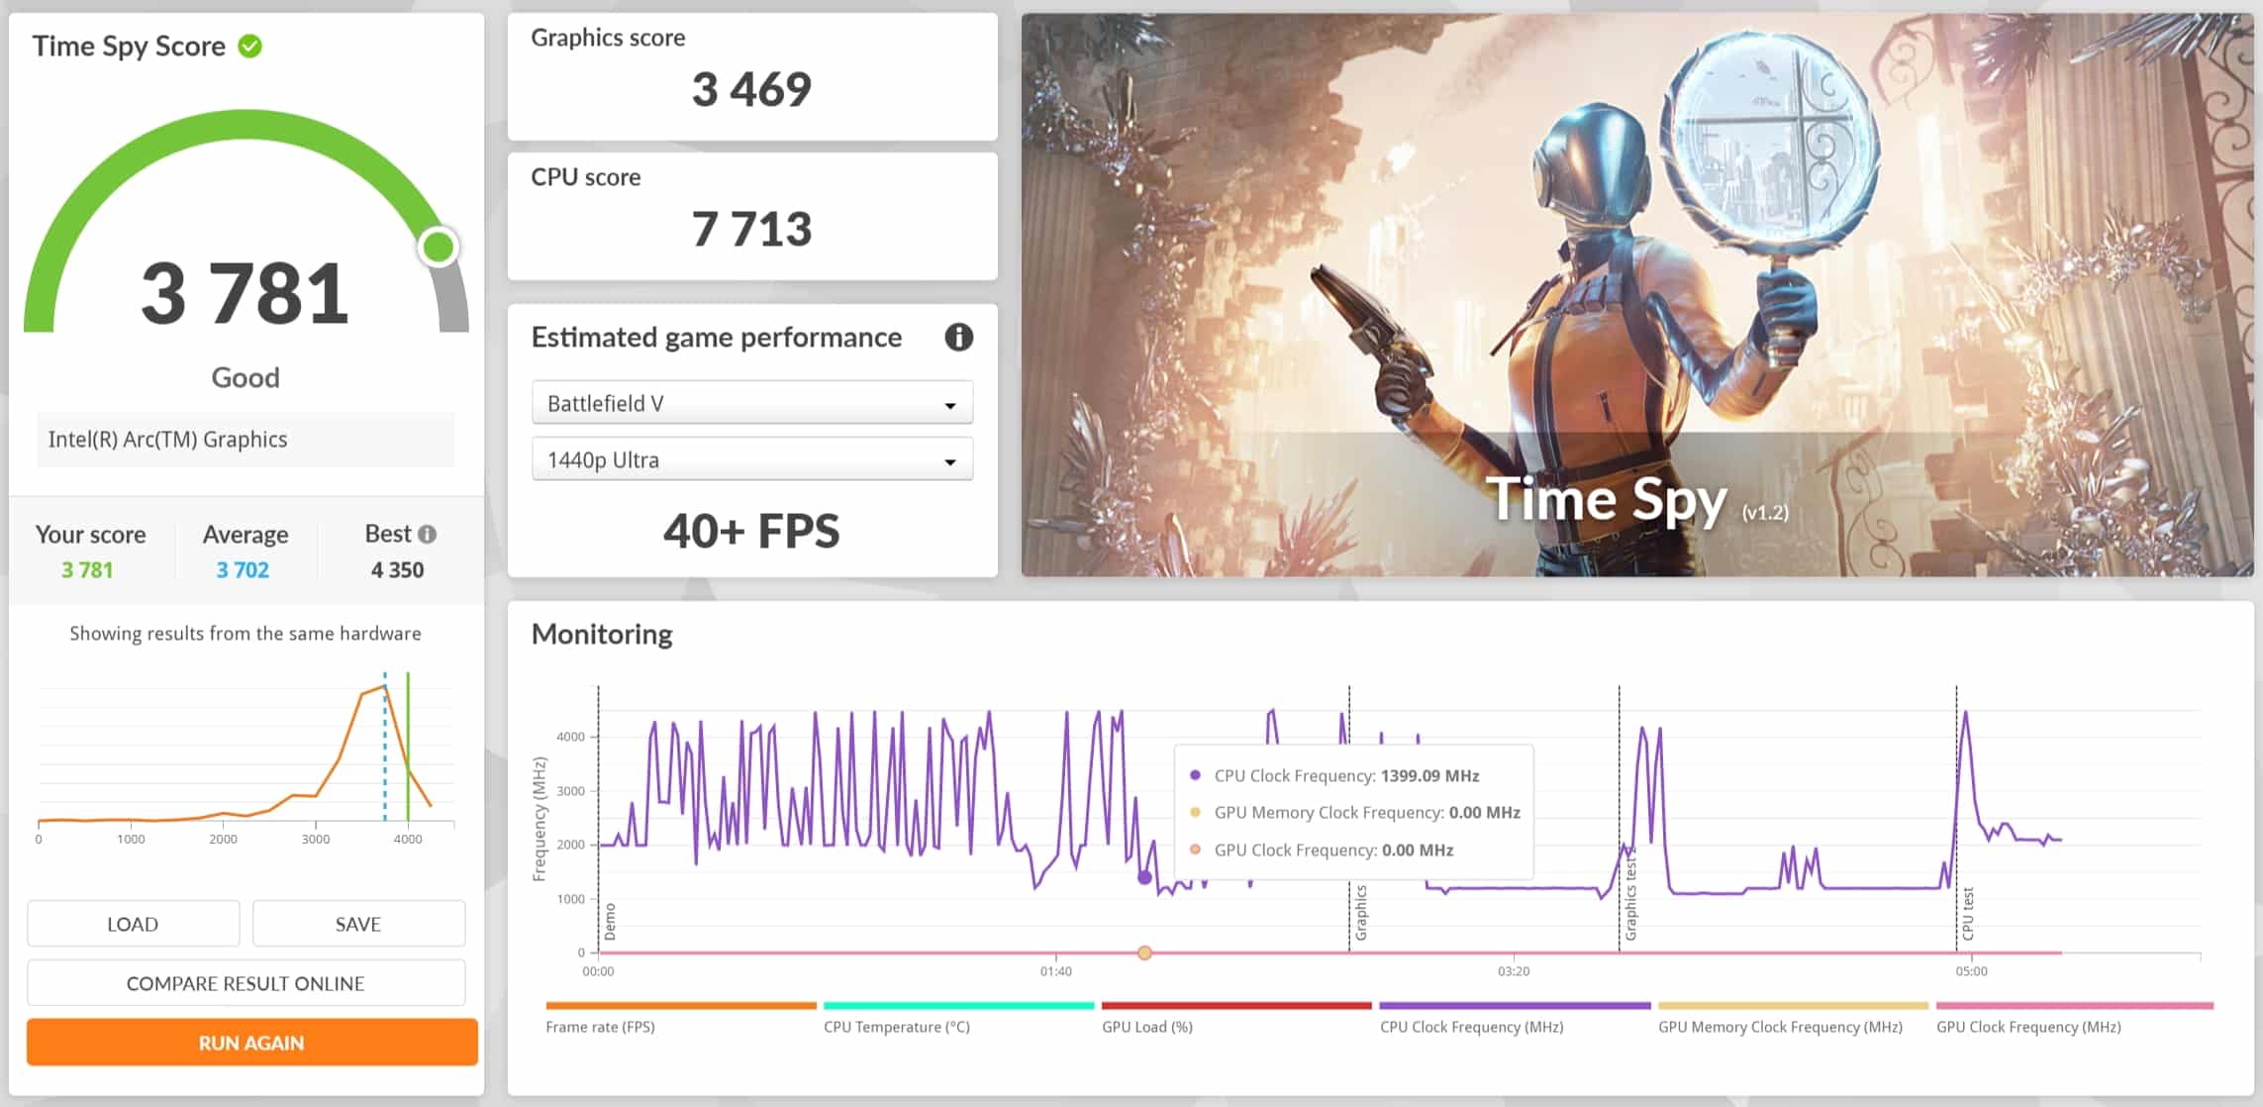This screenshot has height=1107, width=2263.
Task: Toggle Frame rate (FPS) legend series
Action: [600, 1027]
